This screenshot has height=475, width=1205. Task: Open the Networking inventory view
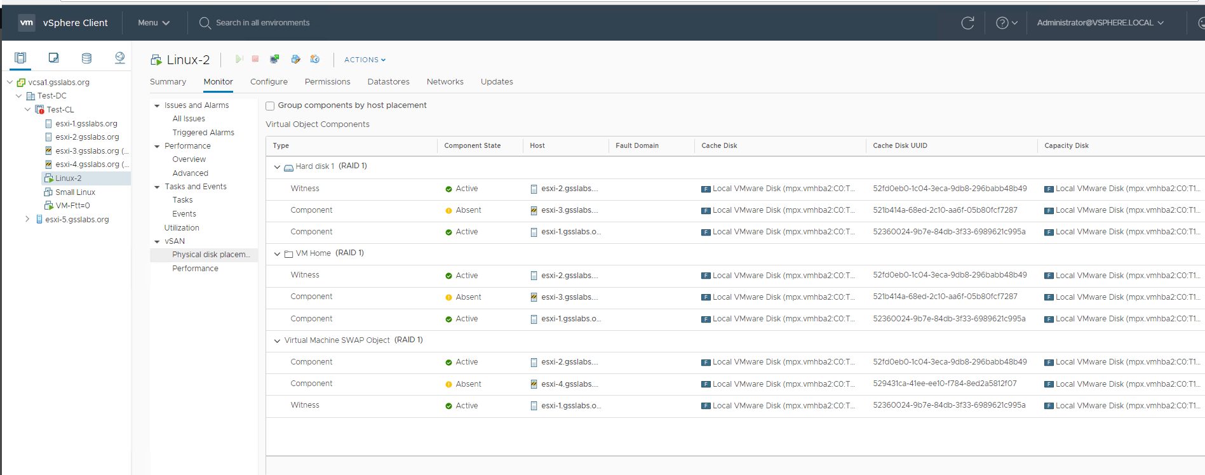(x=119, y=58)
